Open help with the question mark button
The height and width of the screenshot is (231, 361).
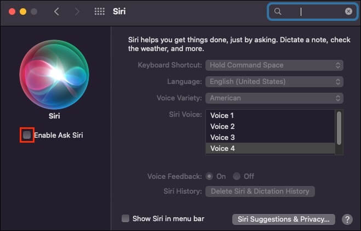(347, 219)
